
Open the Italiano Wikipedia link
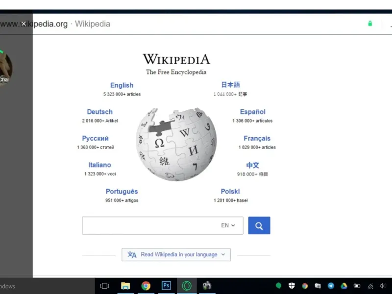click(x=100, y=165)
